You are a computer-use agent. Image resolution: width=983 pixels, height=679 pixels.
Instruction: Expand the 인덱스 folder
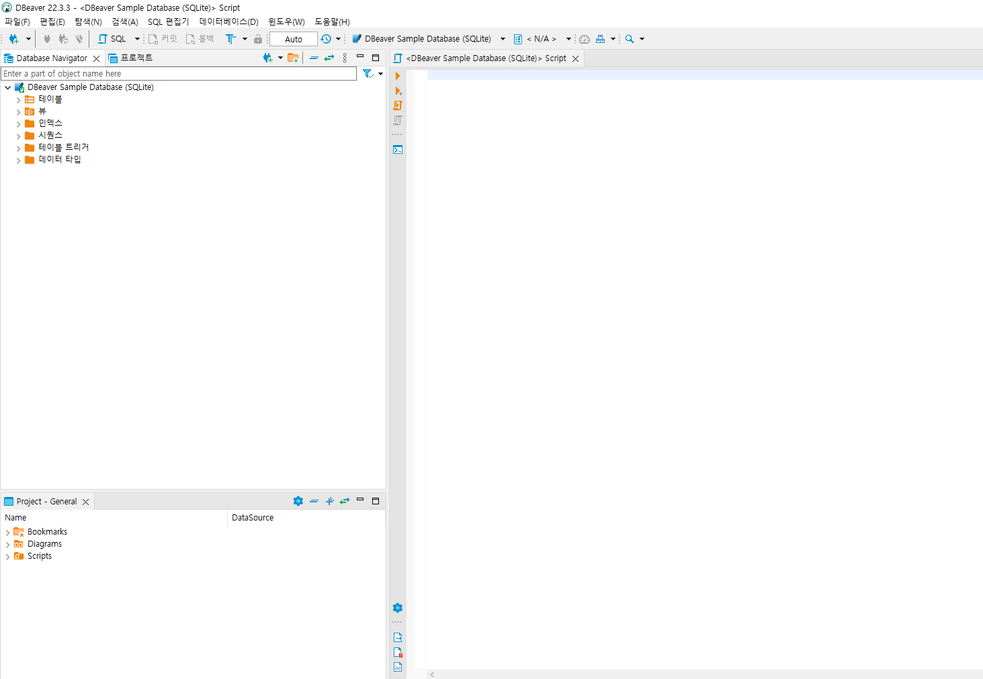19,124
